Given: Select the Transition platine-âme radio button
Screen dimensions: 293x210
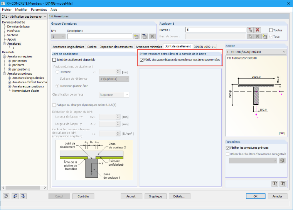Looking at the screenshot, I should coord(57,86).
